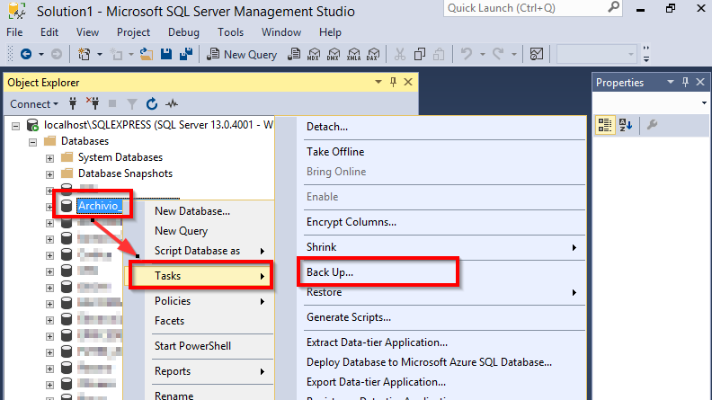Collapse the Databases folder node
This screenshot has width=712, height=400.
[32, 142]
